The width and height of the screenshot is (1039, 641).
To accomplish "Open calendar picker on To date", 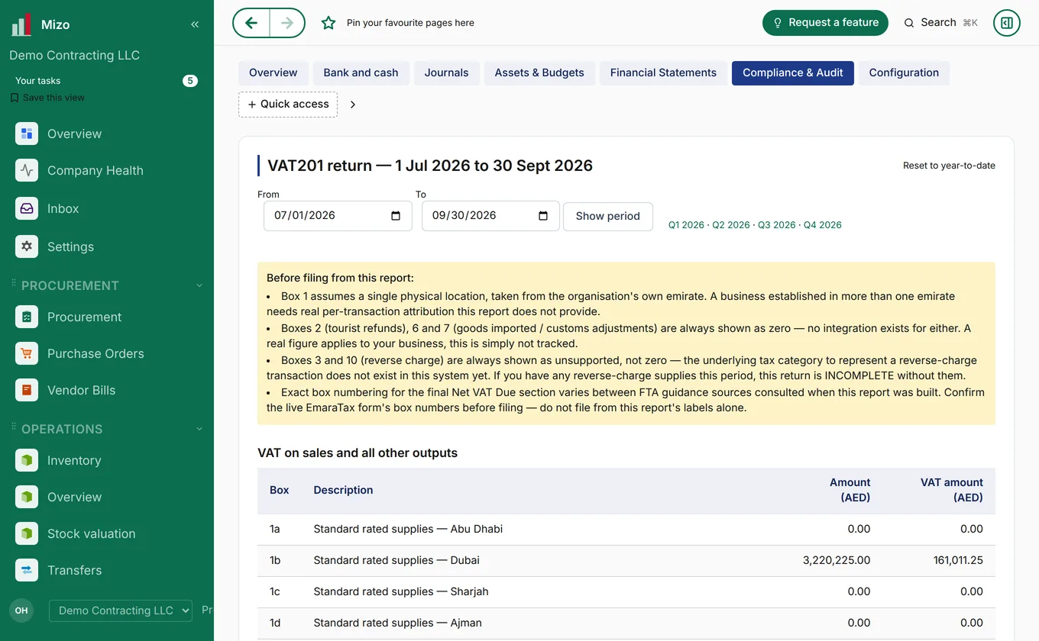I will tap(543, 216).
